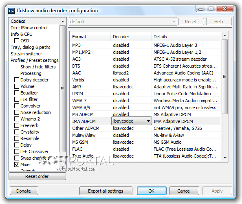Screen dimensions: 242x204
Task: Click the ffdshow FFa title bar icon
Action: pyautogui.click(x=11, y=11)
